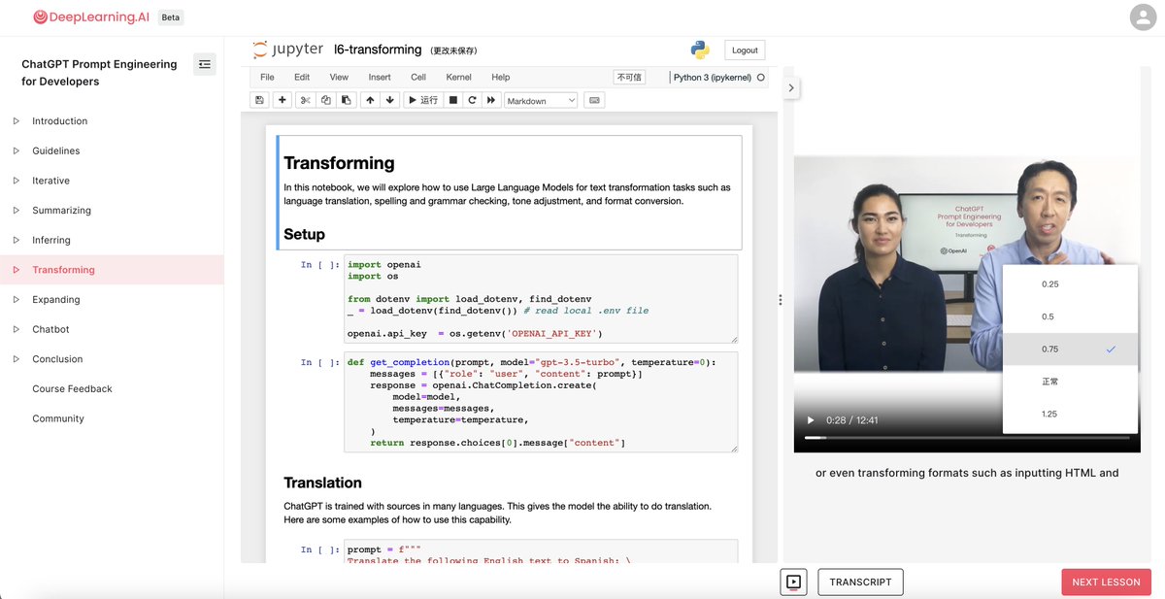Set playback speed to 0.25
Viewport: 1165px width, 599px height.
coord(1070,284)
